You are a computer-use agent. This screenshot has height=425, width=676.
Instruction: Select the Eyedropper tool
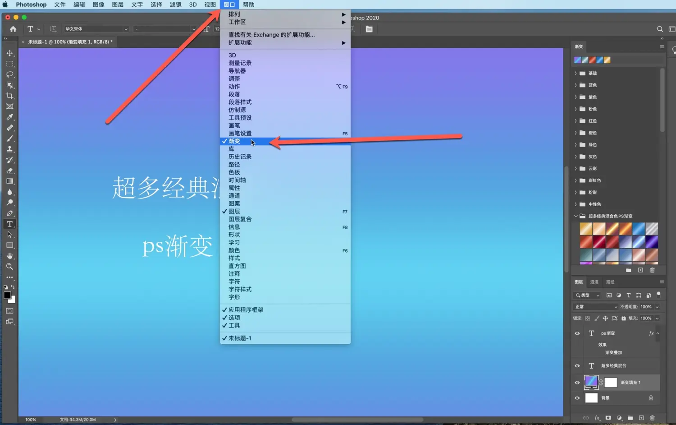click(x=9, y=117)
